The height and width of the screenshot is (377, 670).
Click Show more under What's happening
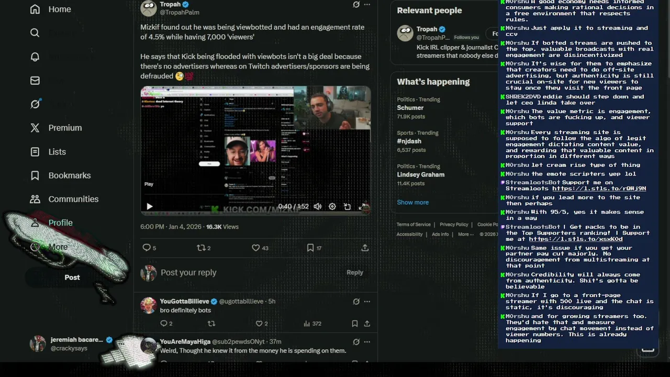click(x=412, y=202)
